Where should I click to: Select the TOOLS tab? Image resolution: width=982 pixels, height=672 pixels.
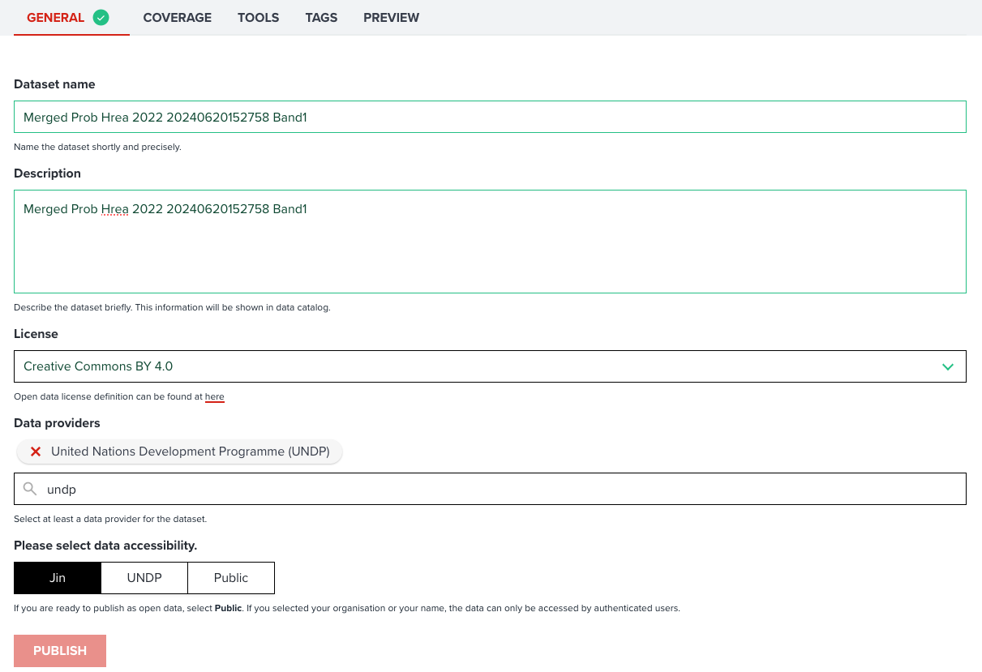[x=258, y=17]
